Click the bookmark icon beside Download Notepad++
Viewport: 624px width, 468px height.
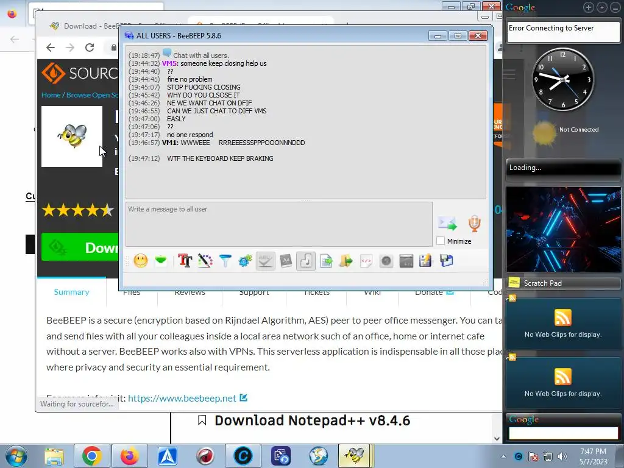point(202,420)
